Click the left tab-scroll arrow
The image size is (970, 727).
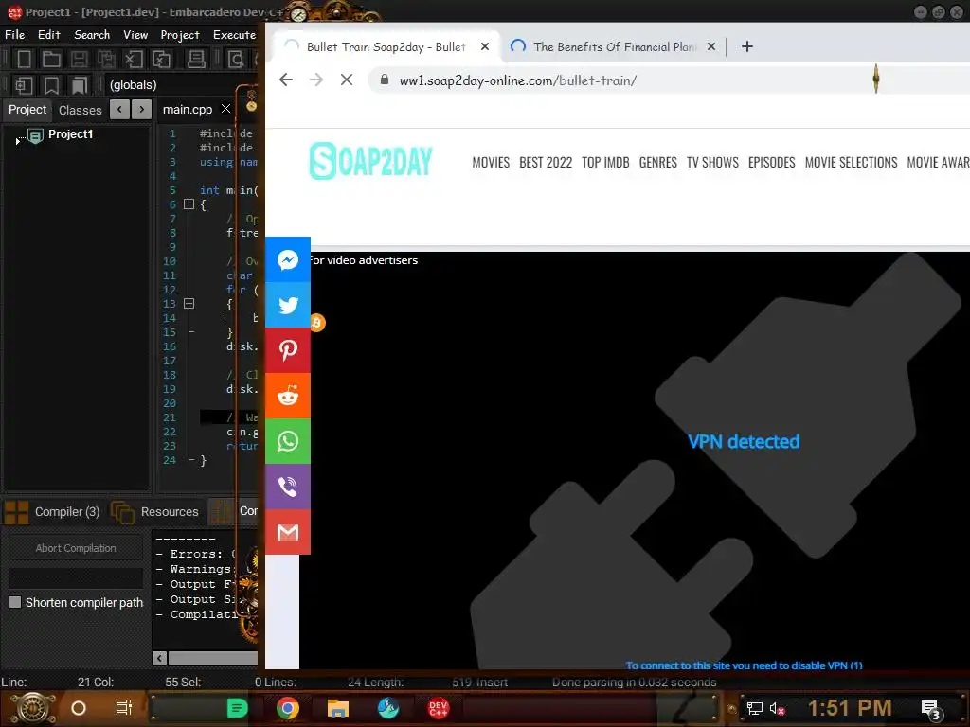[x=119, y=110]
